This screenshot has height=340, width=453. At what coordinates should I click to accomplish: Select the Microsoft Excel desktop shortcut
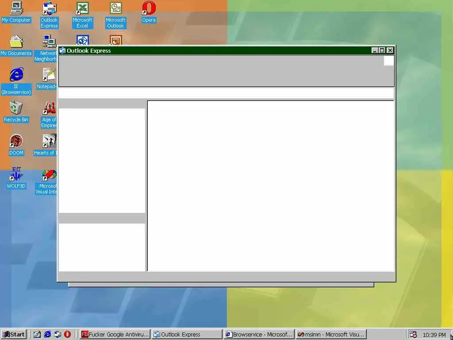(x=82, y=15)
